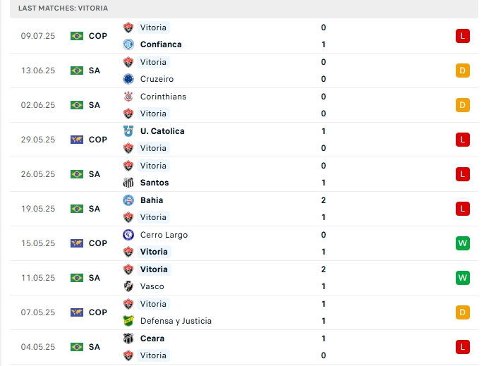Click the Bahia team crest icon
The height and width of the screenshot is (366, 484).
128,200
